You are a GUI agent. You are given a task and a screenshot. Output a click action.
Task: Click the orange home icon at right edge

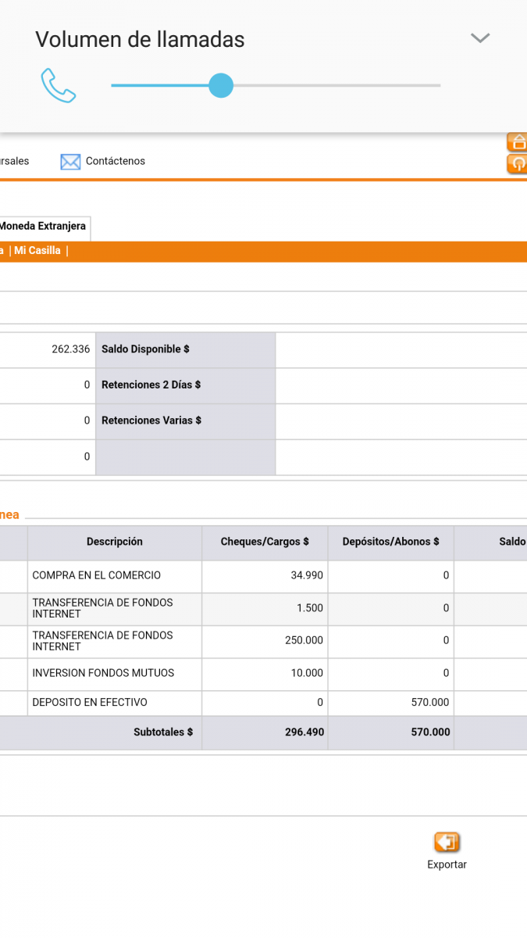tap(518, 142)
